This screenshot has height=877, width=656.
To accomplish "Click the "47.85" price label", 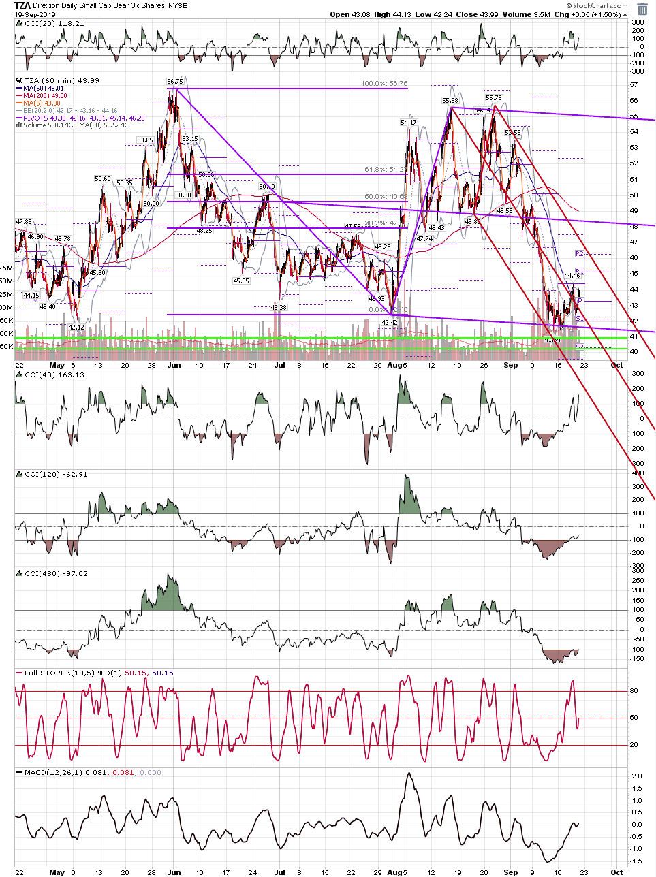I will [x=24, y=222].
